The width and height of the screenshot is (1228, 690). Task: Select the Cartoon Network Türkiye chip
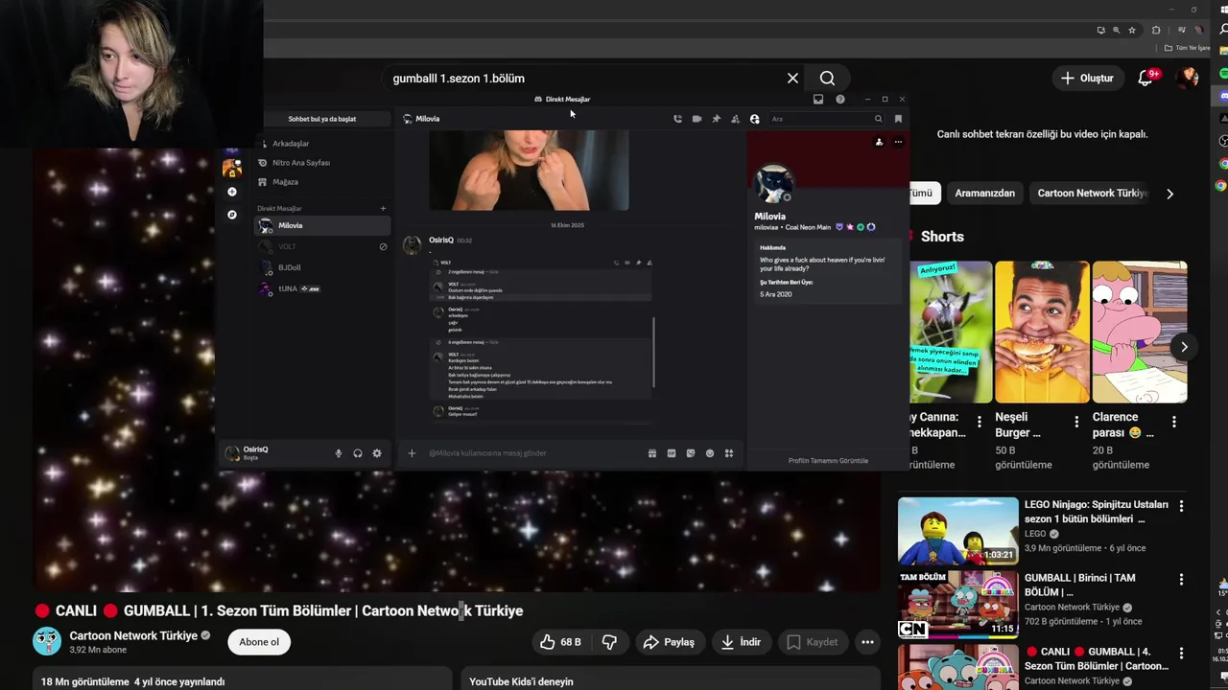pyautogui.click(x=1092, y=194)
